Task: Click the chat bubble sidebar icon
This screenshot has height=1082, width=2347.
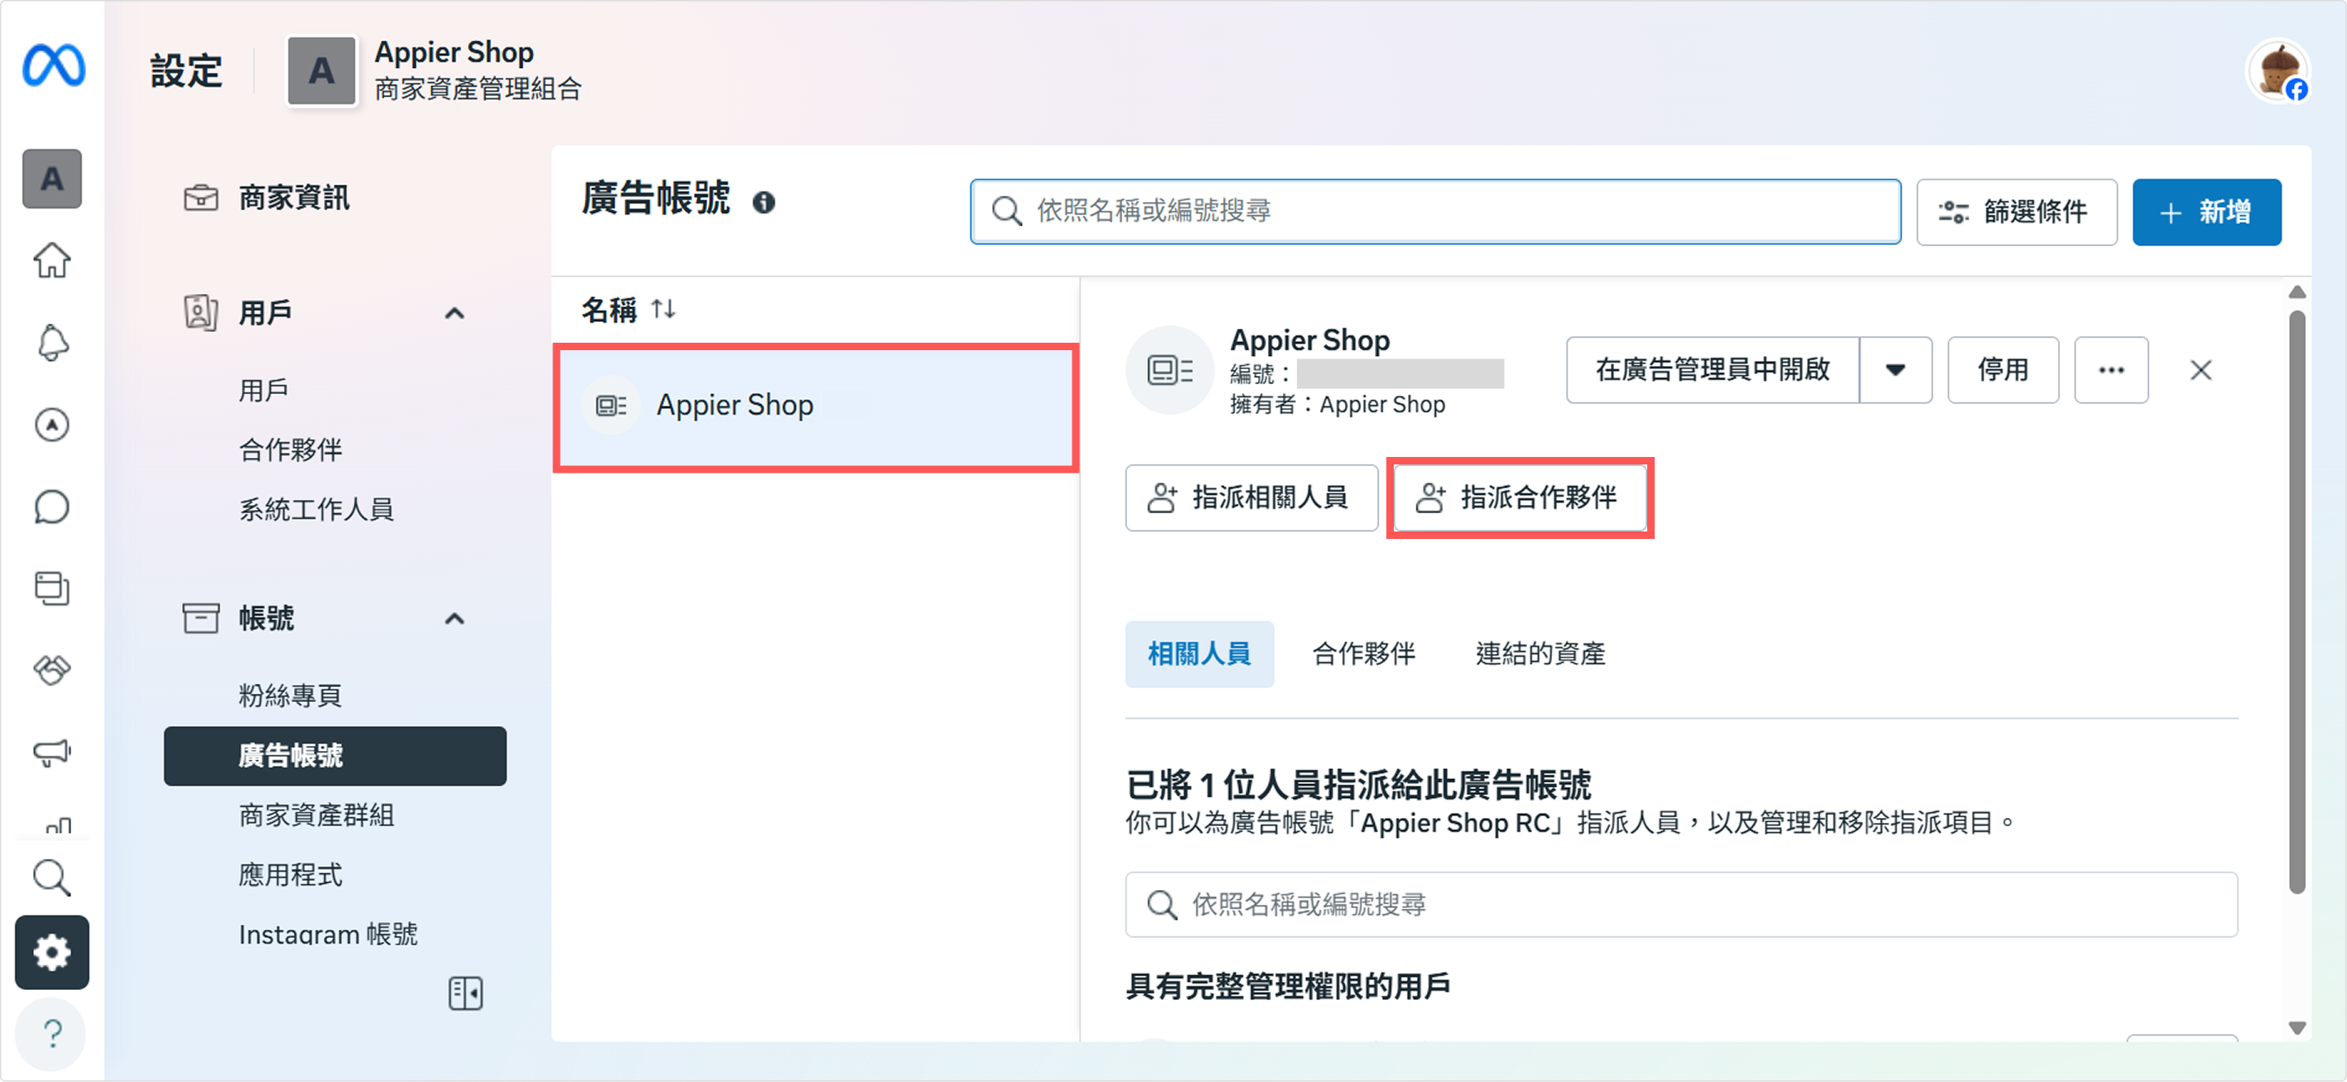Action: coord(52,507)
